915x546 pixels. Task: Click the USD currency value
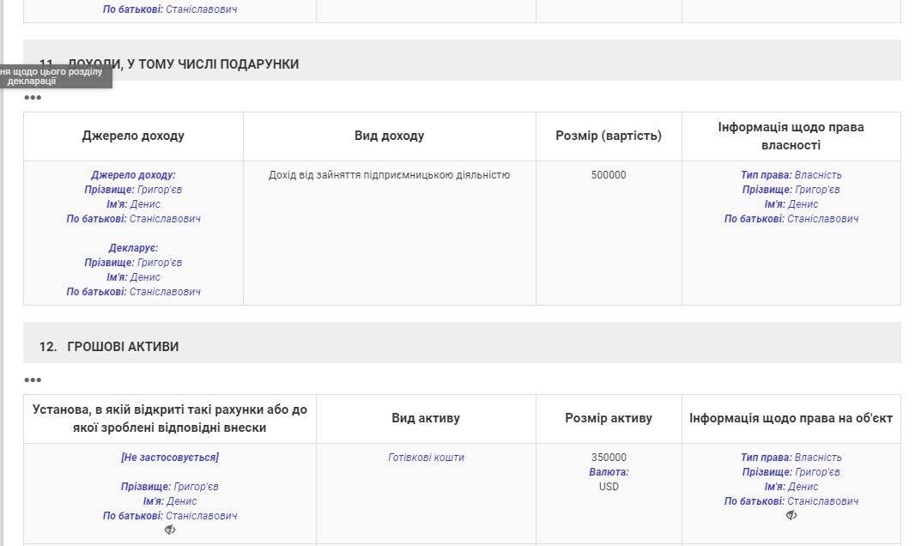[609, 487]
